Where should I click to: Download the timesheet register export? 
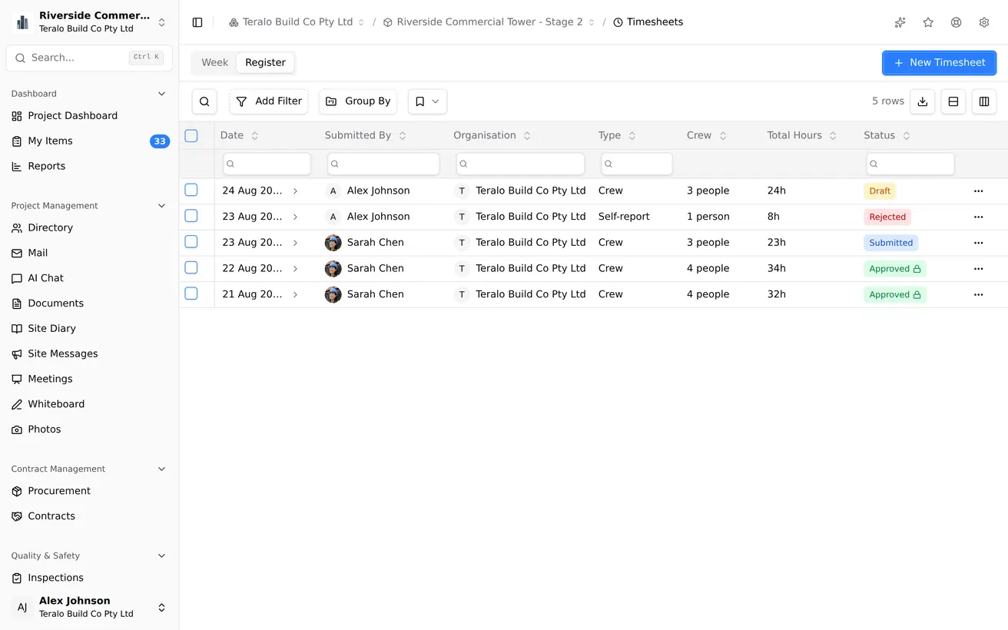tap(923, 101)
